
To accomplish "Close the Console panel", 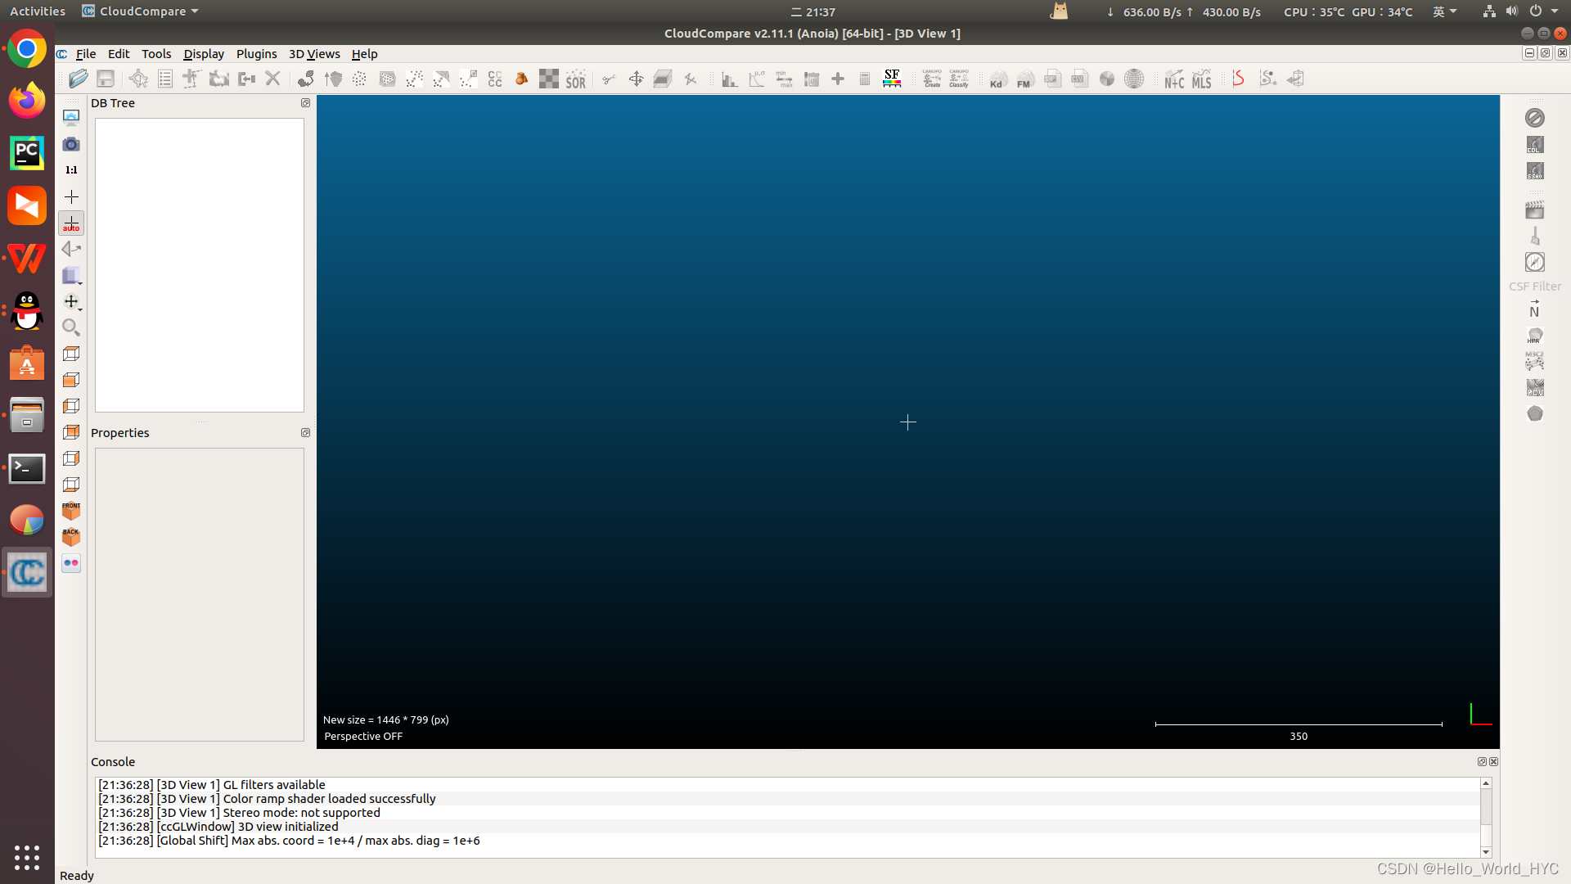I will 1494,761.
